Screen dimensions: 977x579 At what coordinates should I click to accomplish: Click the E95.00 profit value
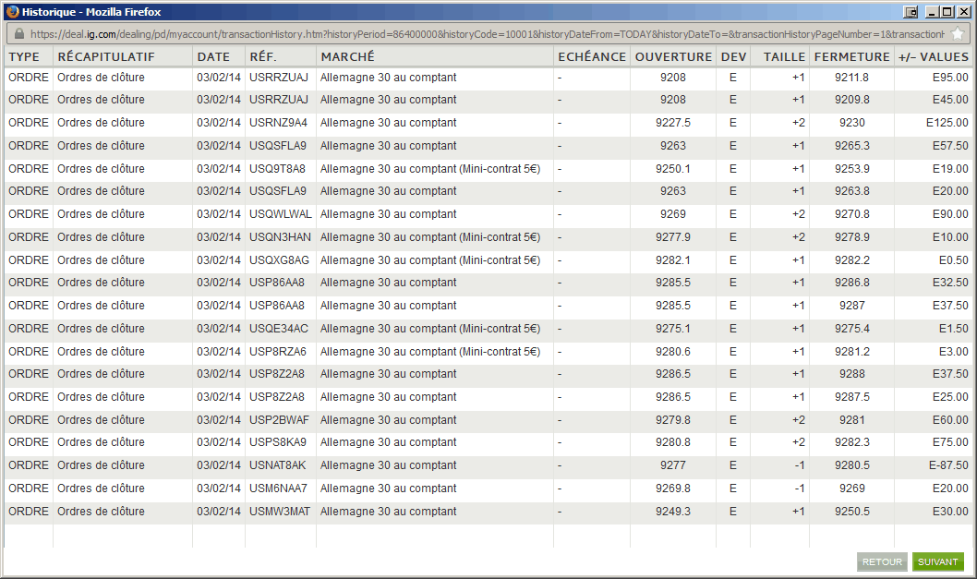(950, 78)
